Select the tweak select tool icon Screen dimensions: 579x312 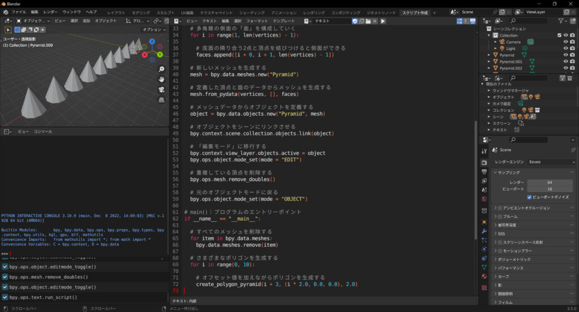point(8,29)
